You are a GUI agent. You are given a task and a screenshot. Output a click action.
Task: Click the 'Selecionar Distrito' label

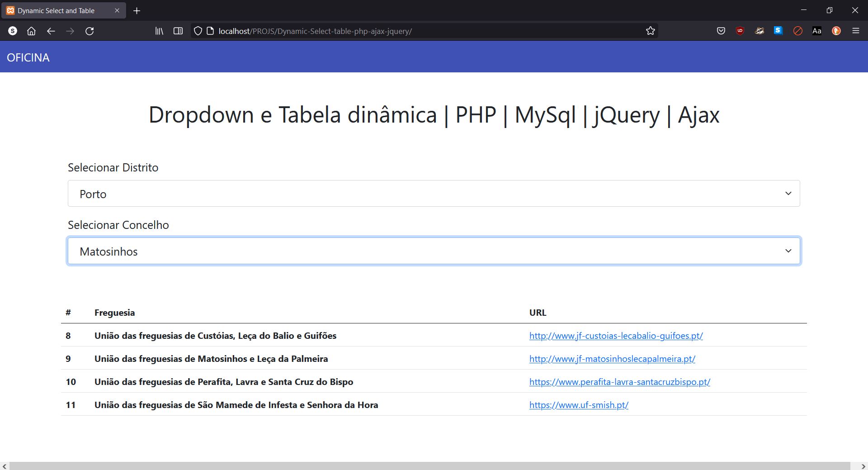click(113, 167)
